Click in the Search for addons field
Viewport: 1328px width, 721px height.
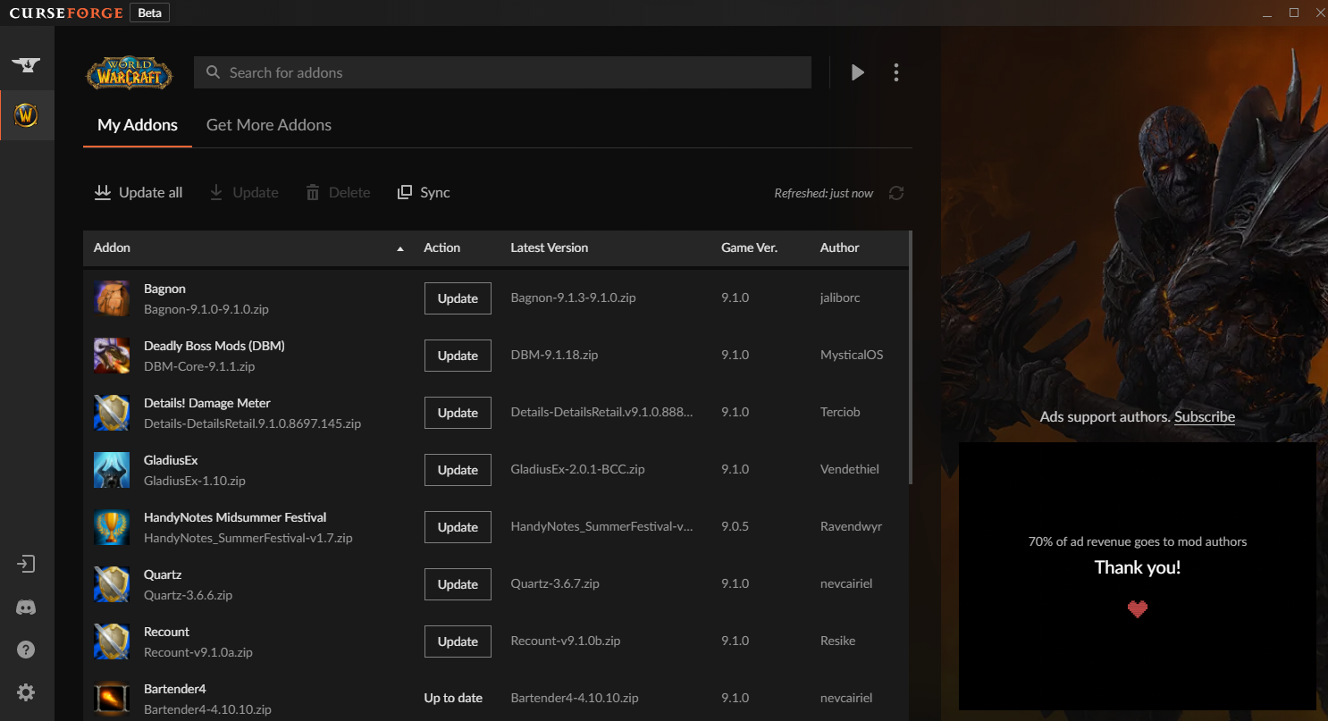pos(502,72)
